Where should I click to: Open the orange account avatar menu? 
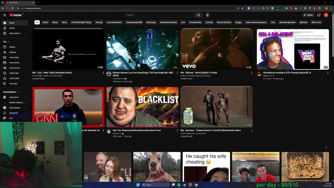pyautogui.click(x=326, y=15)
